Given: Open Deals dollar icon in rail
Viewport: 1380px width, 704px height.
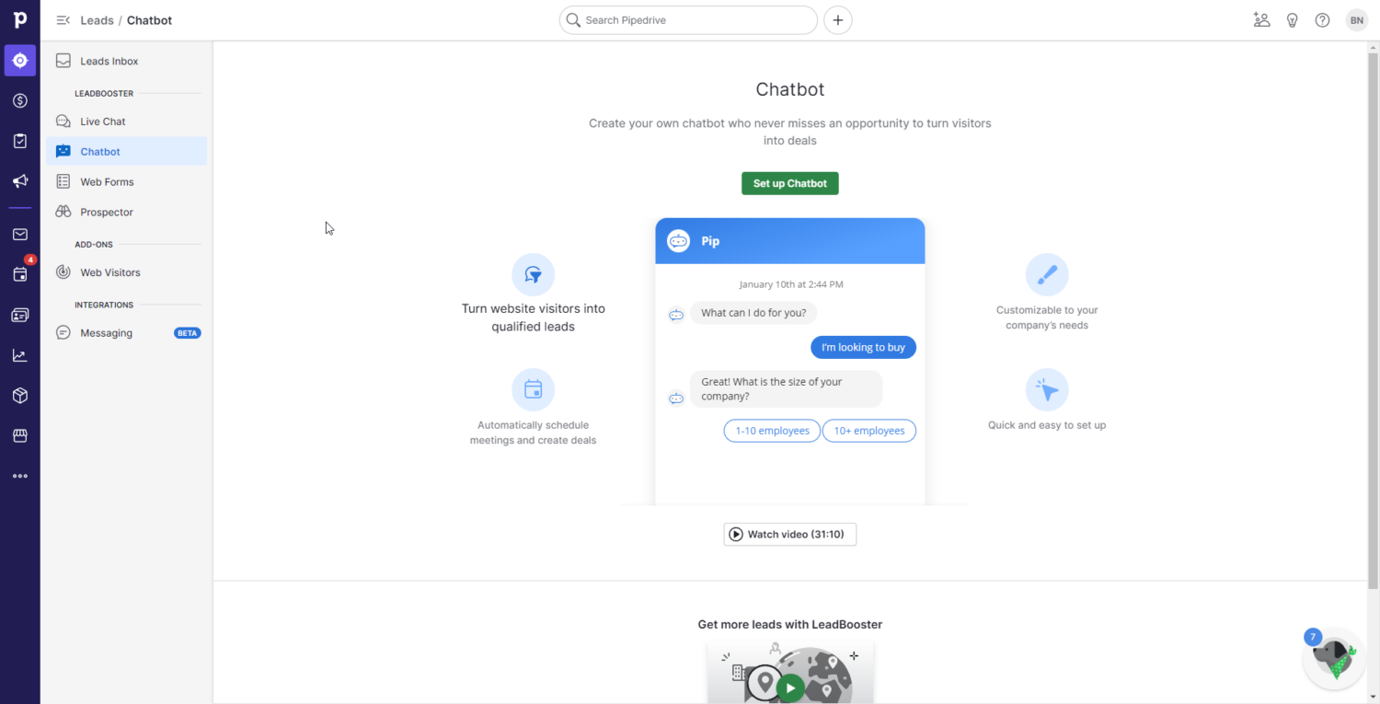Looking at the screenshot, I should pyautogui.click(x=20, y=101).
